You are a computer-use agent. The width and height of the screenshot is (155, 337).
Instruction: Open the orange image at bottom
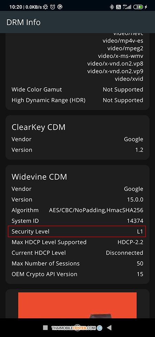[77, 305]
